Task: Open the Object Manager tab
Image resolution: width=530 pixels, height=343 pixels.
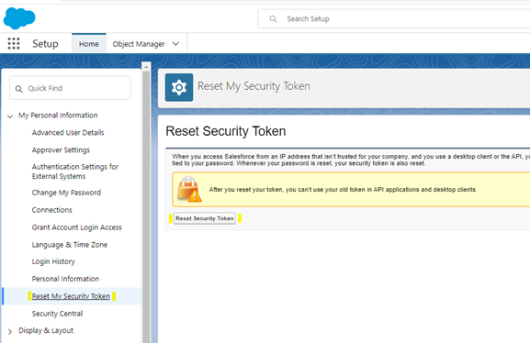Action: click(x=139, y=44)
